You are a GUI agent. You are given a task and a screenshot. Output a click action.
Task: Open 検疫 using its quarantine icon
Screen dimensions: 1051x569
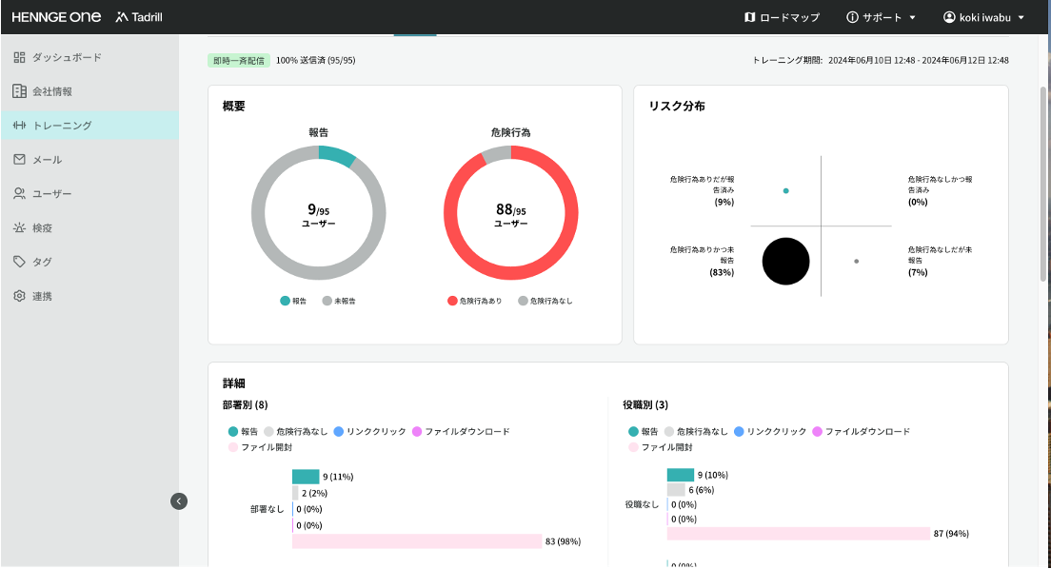point(21,227)
